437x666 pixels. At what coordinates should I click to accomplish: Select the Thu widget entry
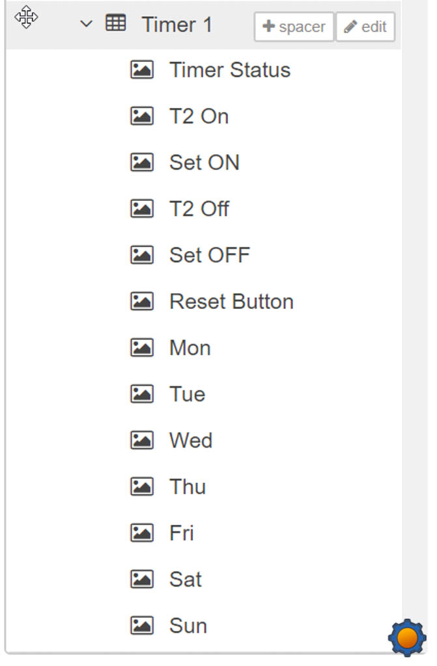(x=188, y=486)
